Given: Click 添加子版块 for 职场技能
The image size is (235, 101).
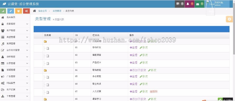Looking at the screenshot, I should 138,70.
